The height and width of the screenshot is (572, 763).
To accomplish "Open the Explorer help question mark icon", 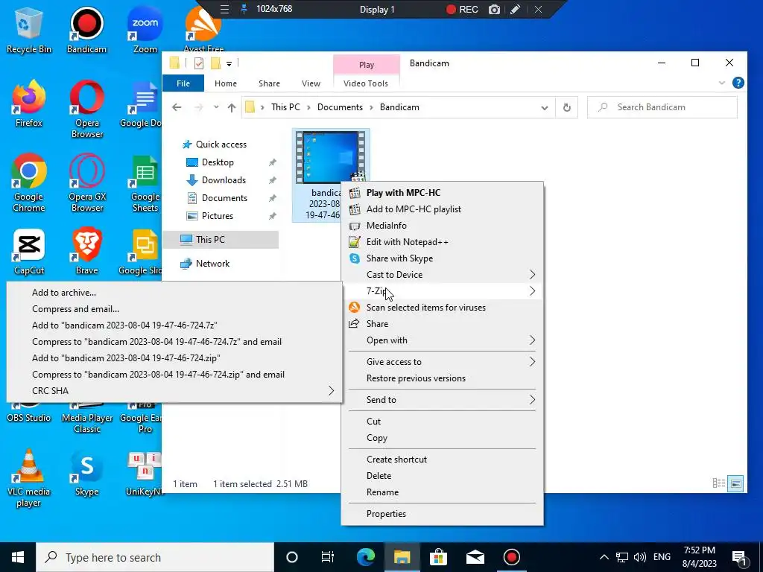I will coord(738,83).
